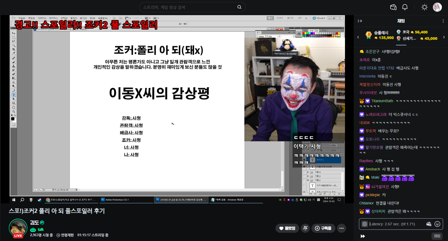
Task: Open streamer 김도 channel name link
Action: click(x=34, y=222)
